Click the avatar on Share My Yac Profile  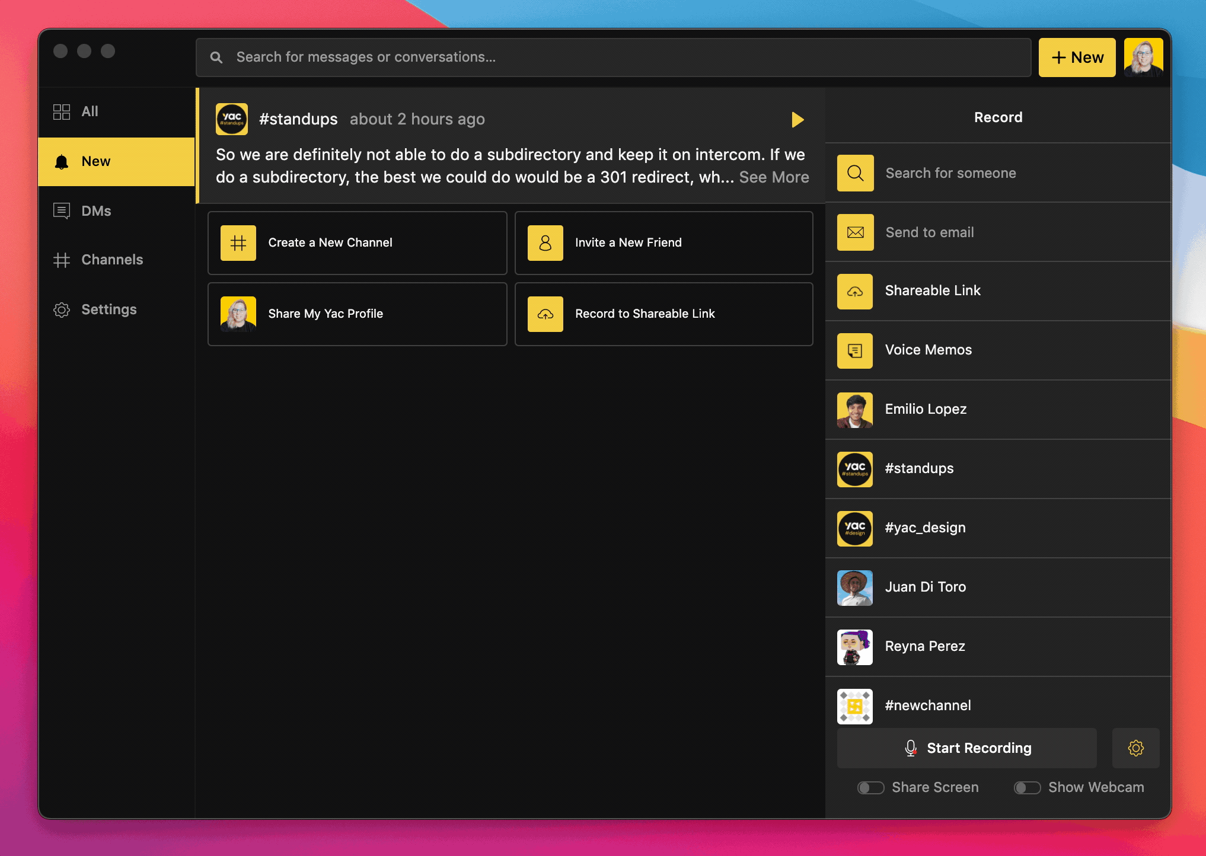(238, 314)
